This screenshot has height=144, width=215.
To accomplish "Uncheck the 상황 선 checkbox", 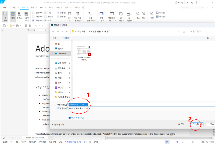I will click(58, 13).
